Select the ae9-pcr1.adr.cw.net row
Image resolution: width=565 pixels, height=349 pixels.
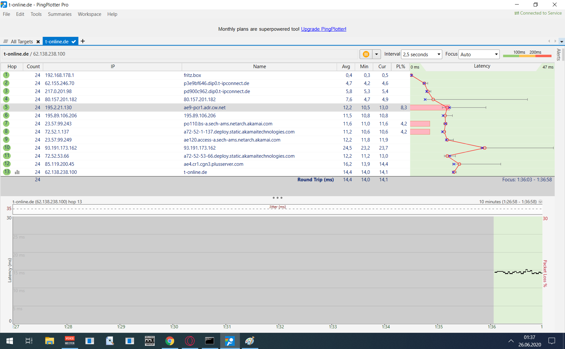click(x=278, y=108)
